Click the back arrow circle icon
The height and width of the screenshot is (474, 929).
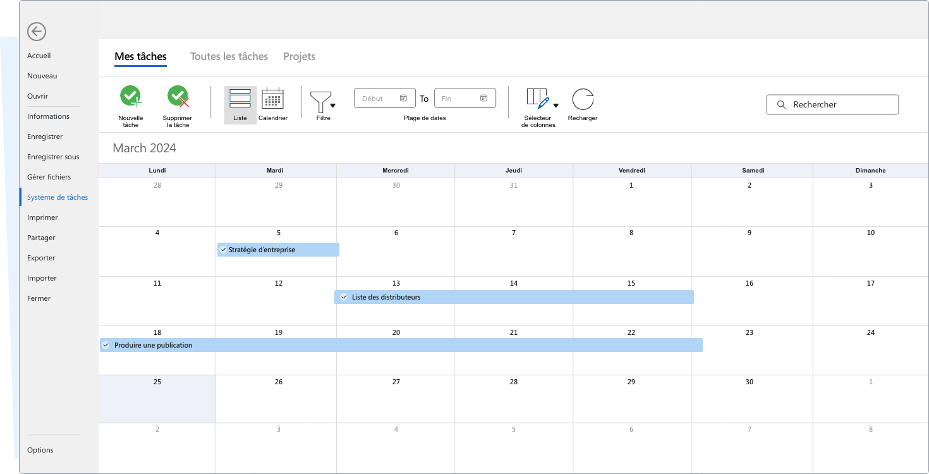click(x=37, y=32)
